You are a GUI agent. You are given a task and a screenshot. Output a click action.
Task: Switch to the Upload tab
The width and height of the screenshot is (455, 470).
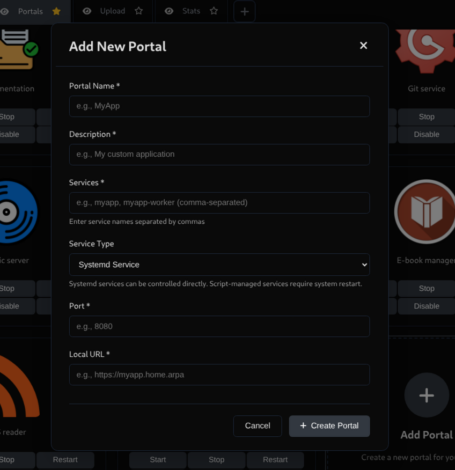pos(112,11)
